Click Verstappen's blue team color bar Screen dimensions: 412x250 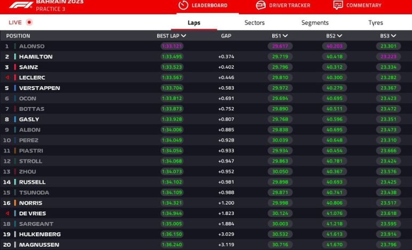pos(15,88)
